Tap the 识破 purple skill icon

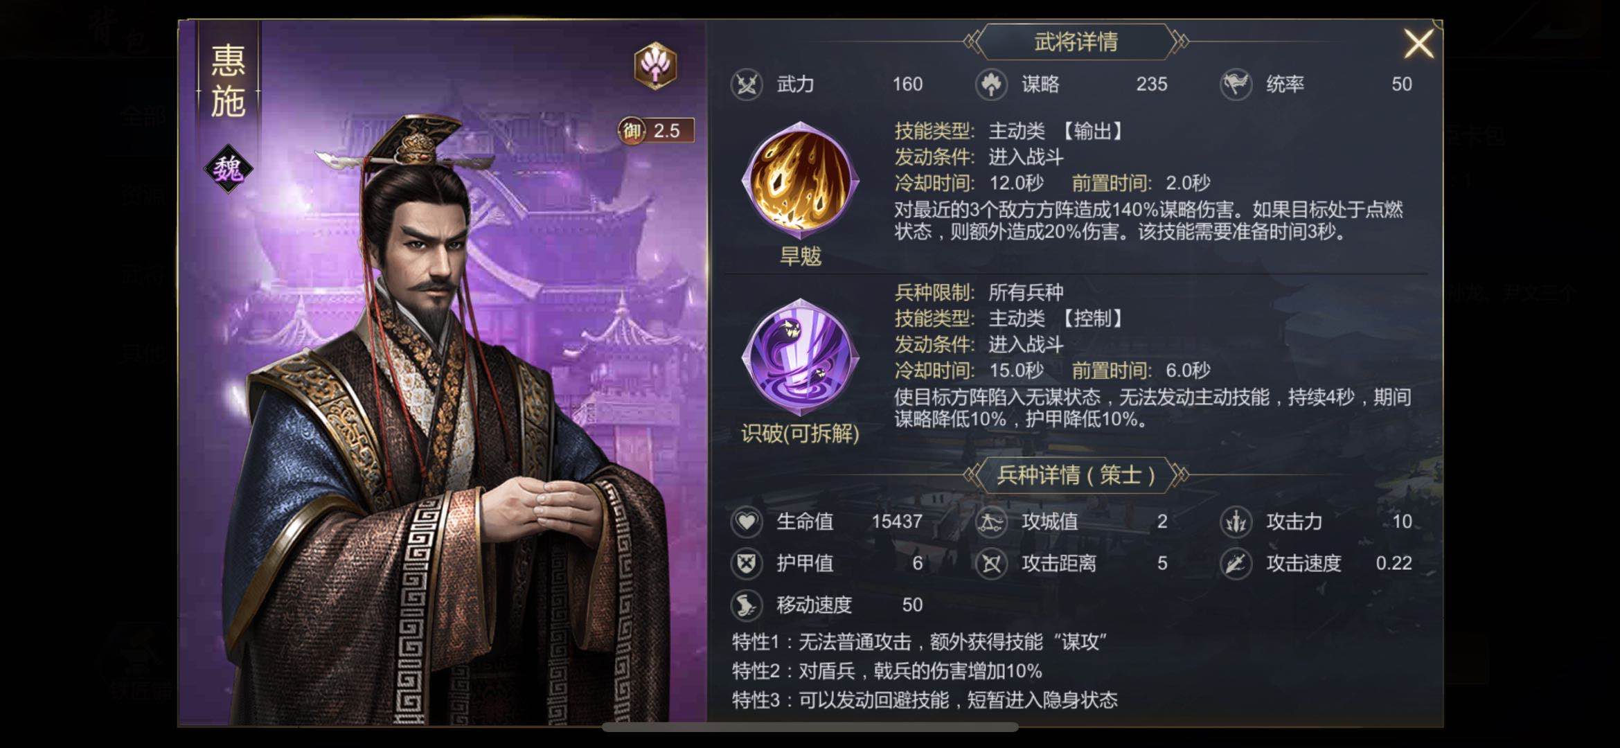pos(800,357)
